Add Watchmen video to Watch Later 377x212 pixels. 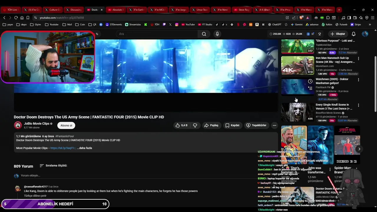coord(310,81)
